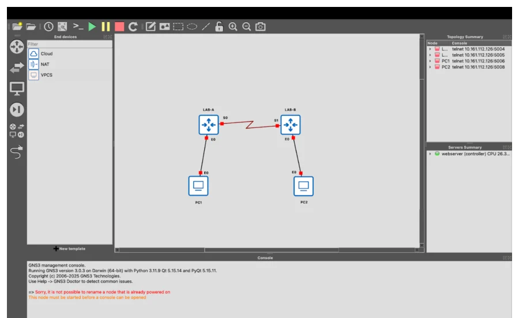Select the Draw a line tool

click(206, 27)
